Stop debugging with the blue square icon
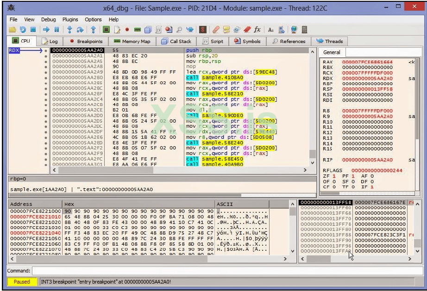The width and height of the screenshot is (427, 291). tap(33, 30)
